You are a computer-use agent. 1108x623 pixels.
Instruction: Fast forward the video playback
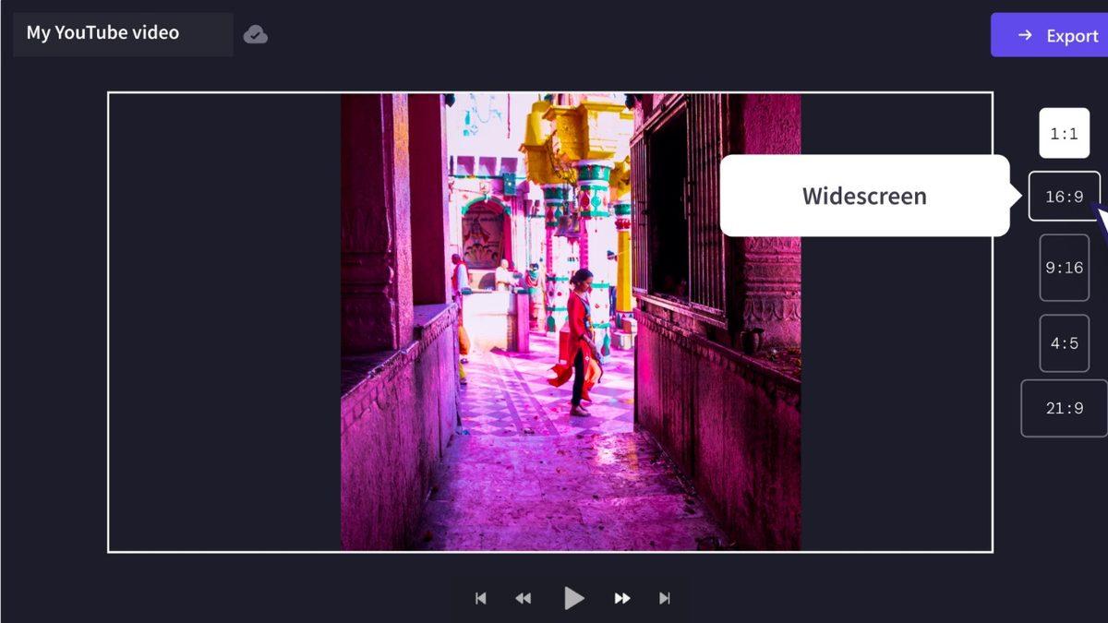tap(622, 598)
